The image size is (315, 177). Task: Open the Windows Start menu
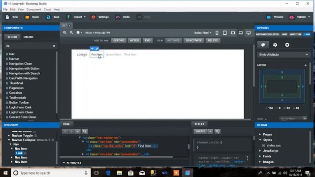coord(5,173)
